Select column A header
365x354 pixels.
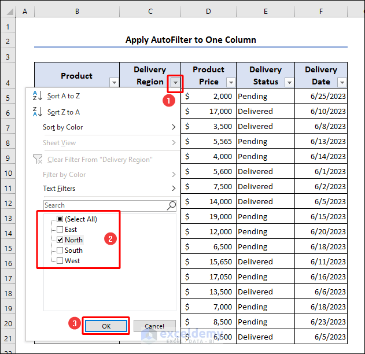click(25, 11)
